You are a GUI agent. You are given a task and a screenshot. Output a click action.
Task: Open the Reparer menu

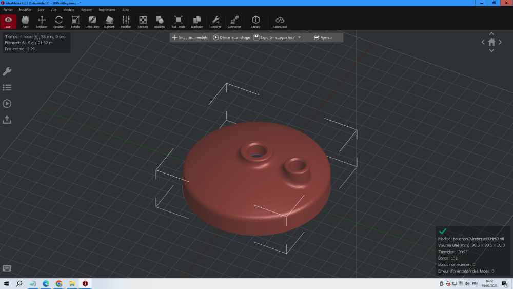coord(86,10)
